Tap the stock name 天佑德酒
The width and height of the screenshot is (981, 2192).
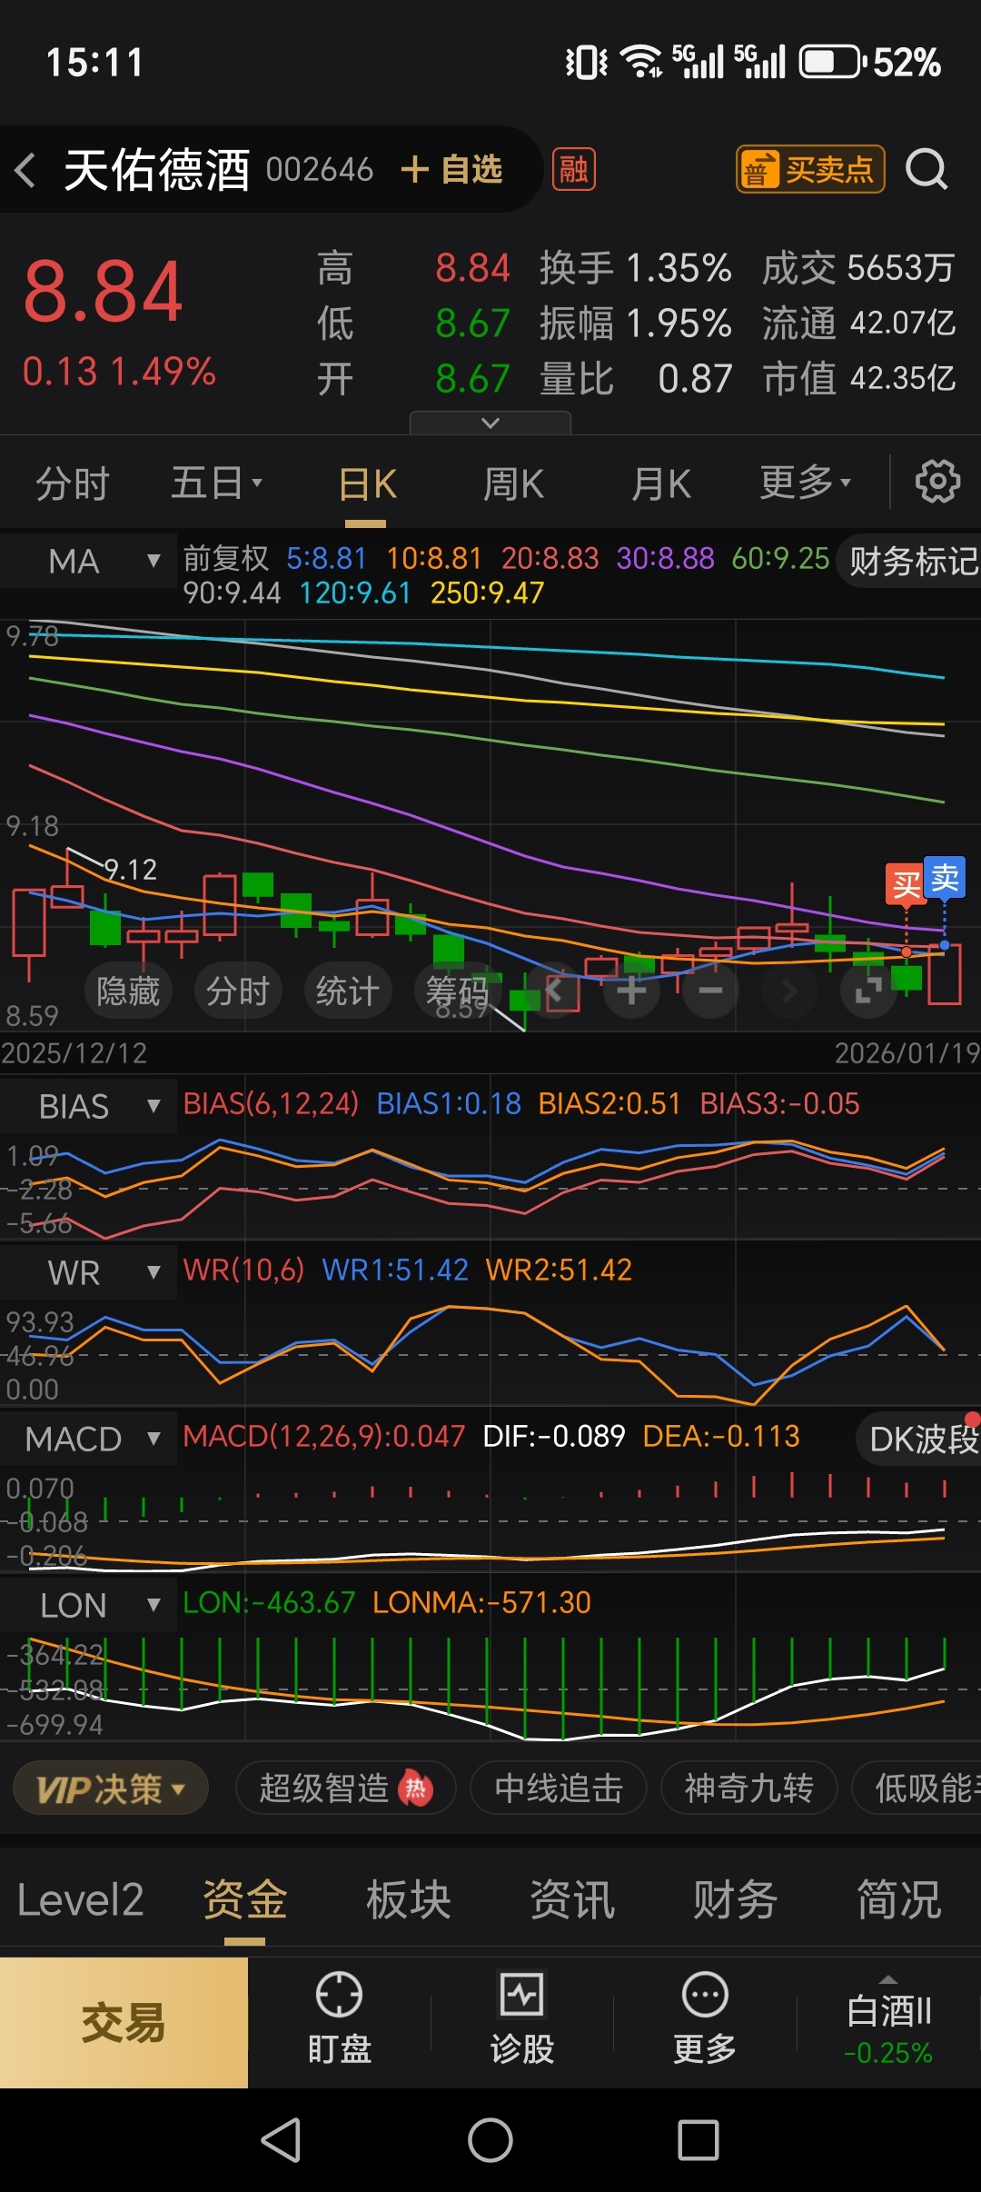pyautogui.click(x=156, y=170)
